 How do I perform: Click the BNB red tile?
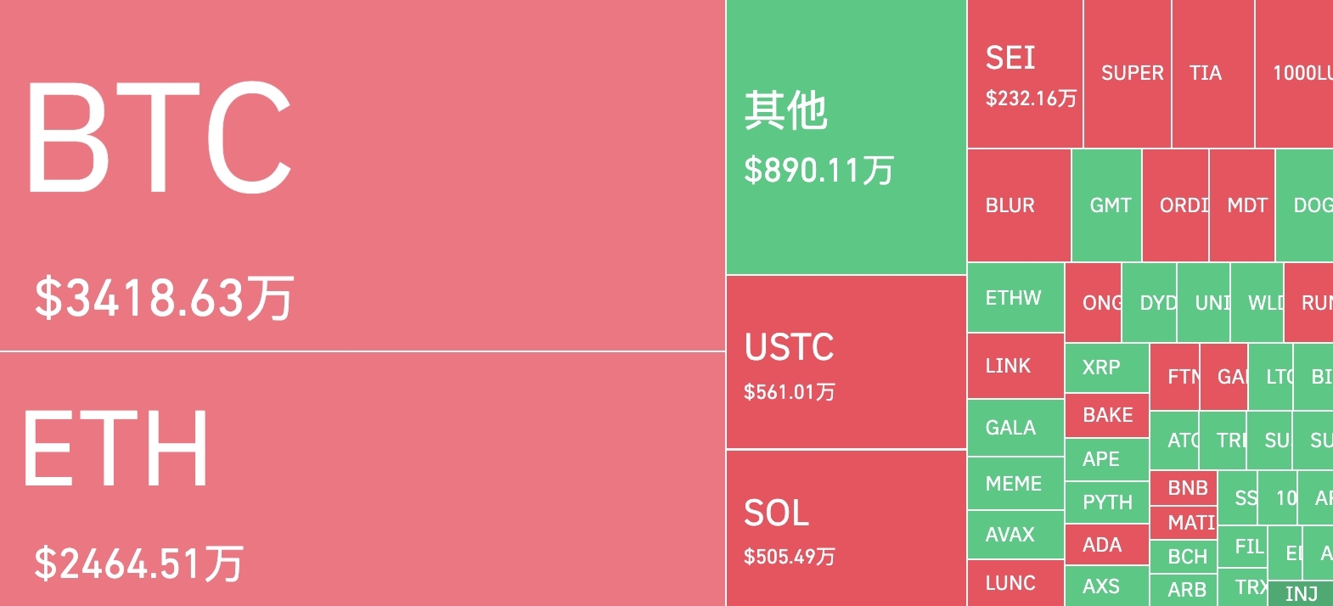tap(1184, 488)
